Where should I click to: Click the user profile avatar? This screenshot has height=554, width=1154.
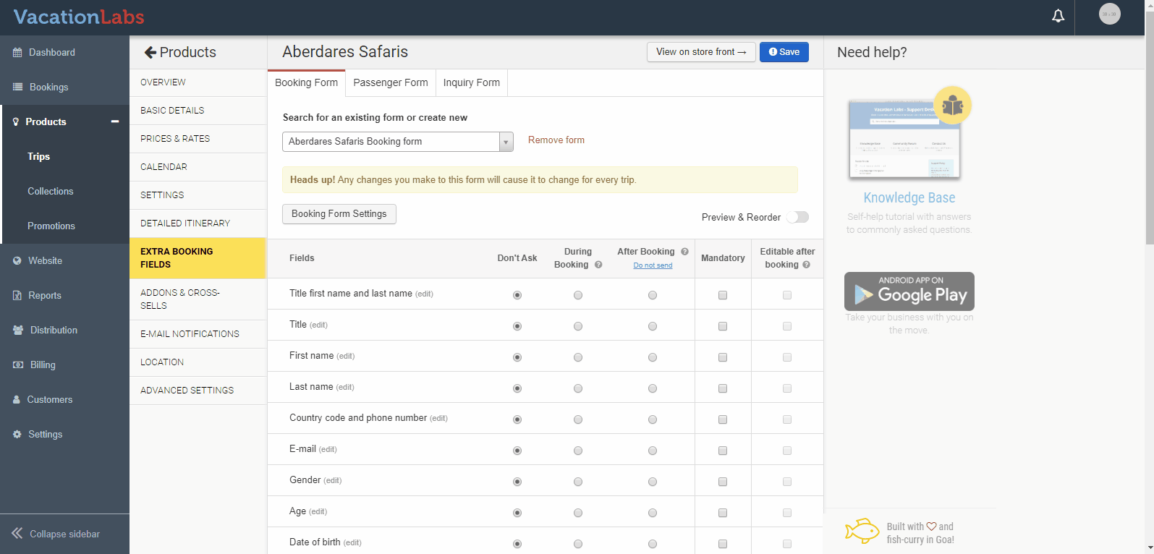click(1109, 14)
